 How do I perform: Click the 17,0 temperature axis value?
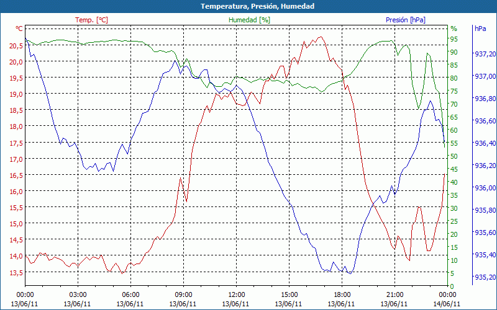(16, 159)
